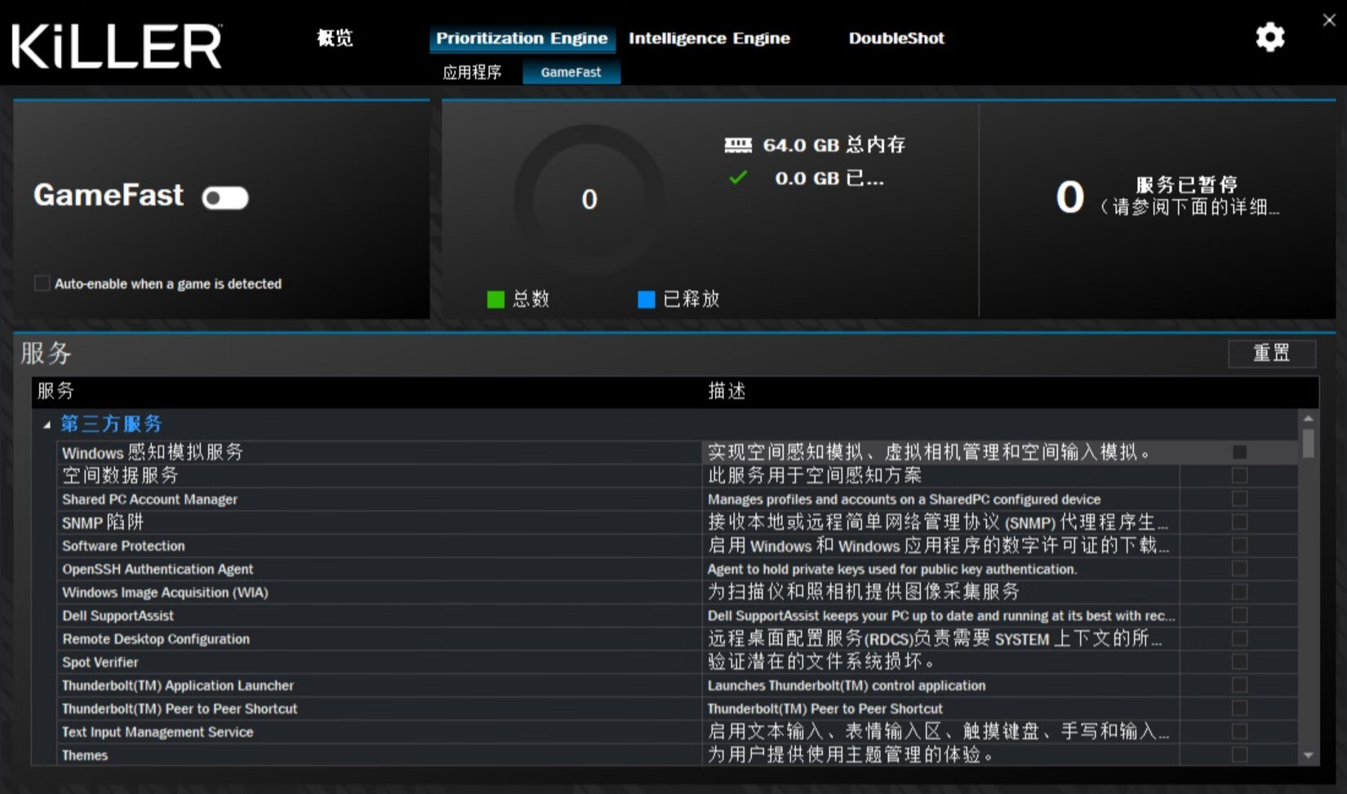This screenshot has width=1347, height=794.
Task: Click the down arrow on the services scrollbar
Action: [x=1310, y=755]
